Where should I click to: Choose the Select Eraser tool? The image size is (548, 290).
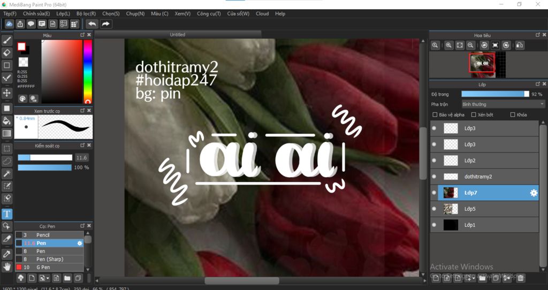pos(6,199)
